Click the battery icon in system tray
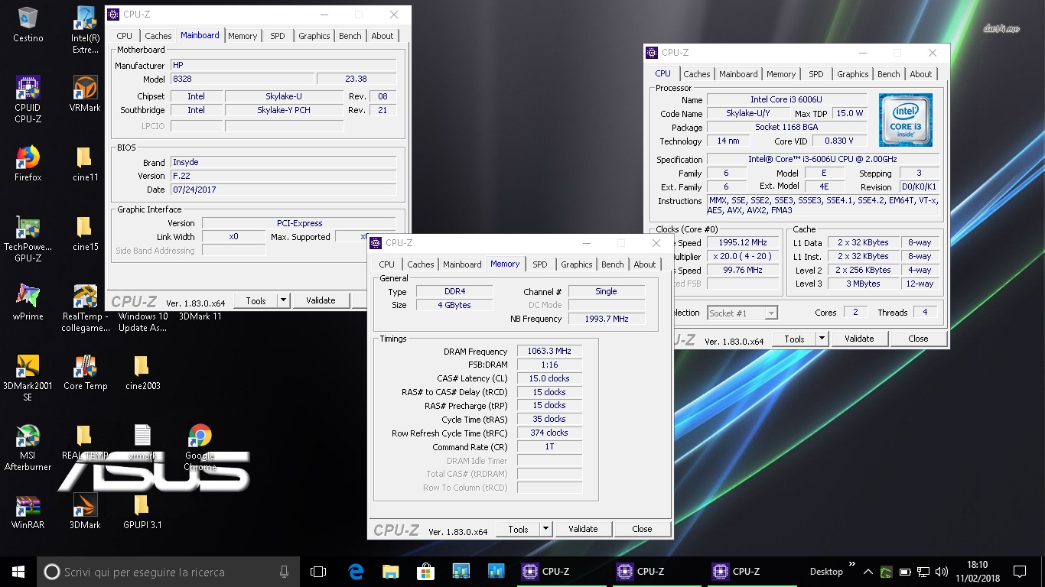This screenshot has height=587, width=1045. 904,571
